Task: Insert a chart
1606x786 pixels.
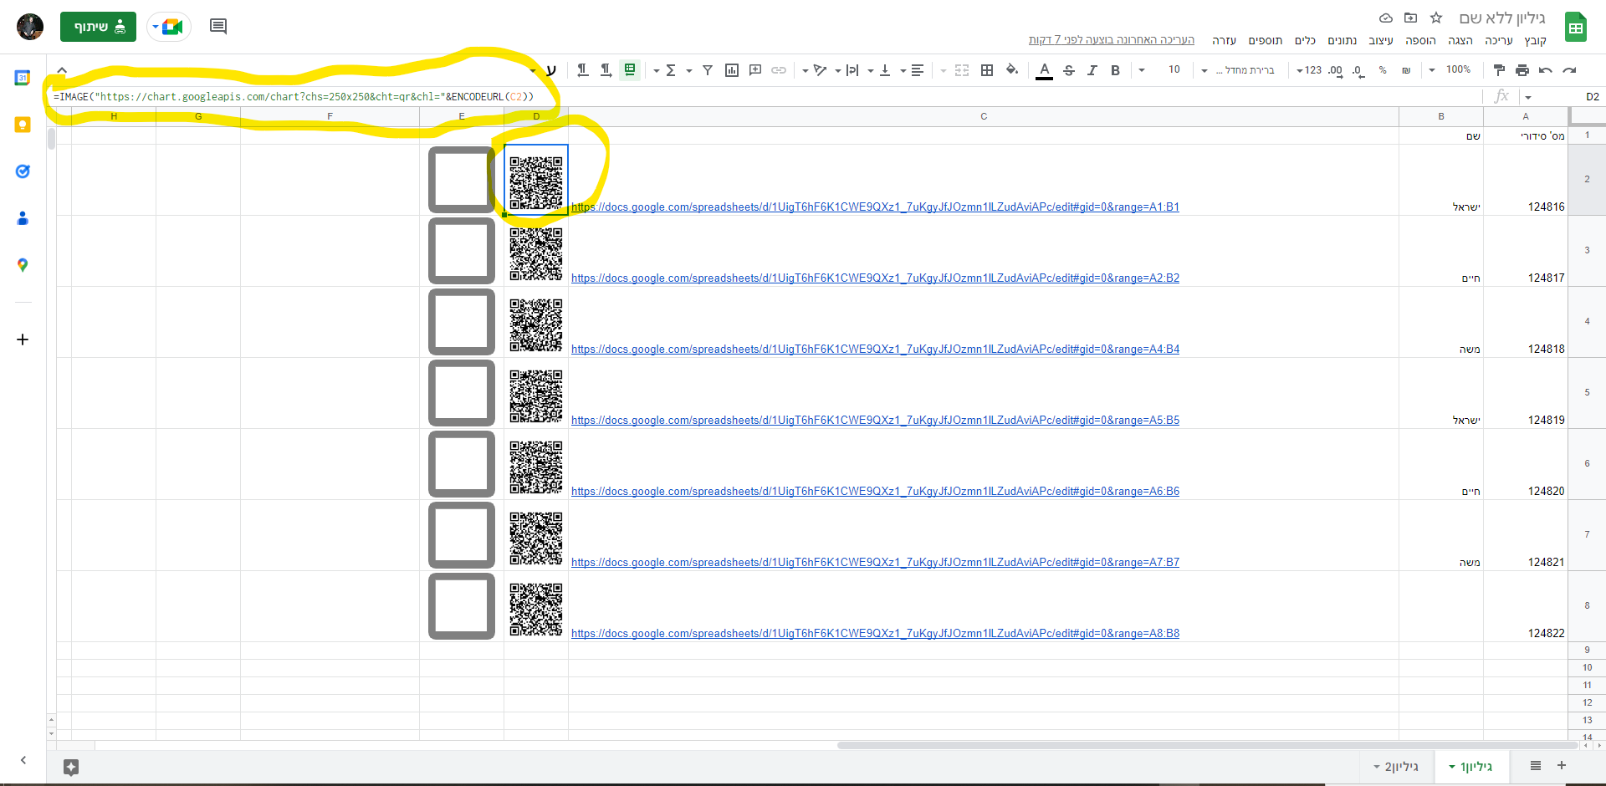Action: coord(732,70)
